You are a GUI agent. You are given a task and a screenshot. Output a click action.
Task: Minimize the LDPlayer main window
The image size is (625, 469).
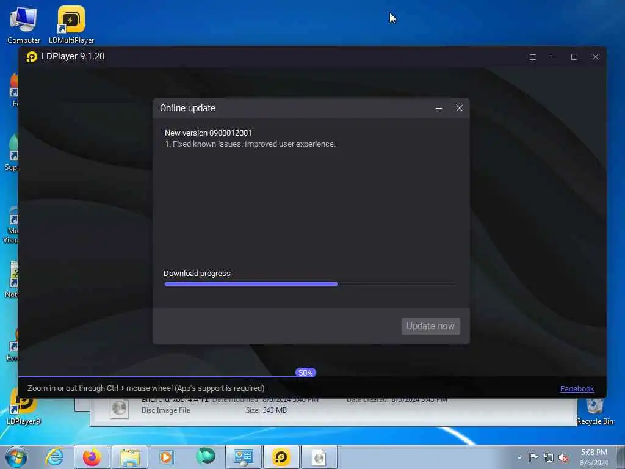[x=553, y=57]
